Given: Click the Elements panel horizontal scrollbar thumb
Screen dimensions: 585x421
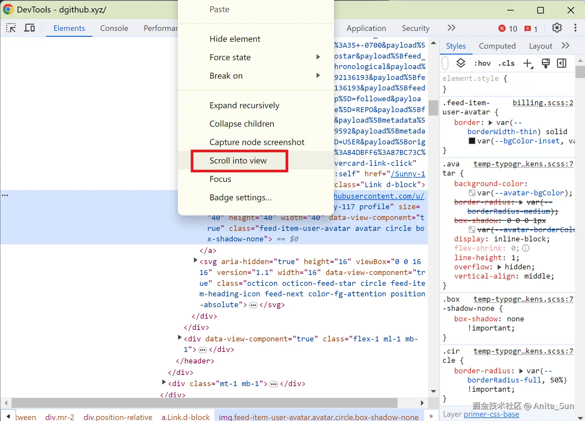Looking at the screenshot, I should (x=205, y=403).
